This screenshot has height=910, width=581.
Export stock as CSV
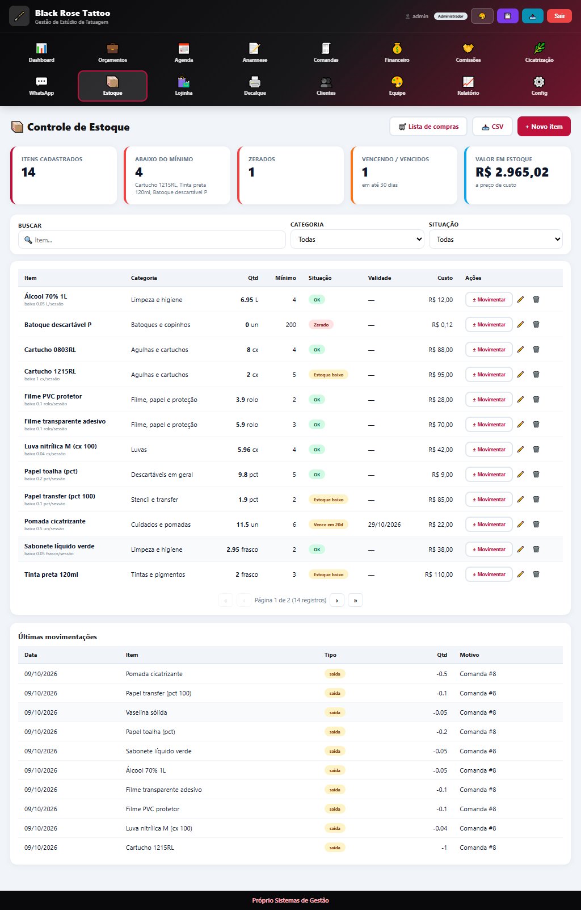click(x=492, y=127)
